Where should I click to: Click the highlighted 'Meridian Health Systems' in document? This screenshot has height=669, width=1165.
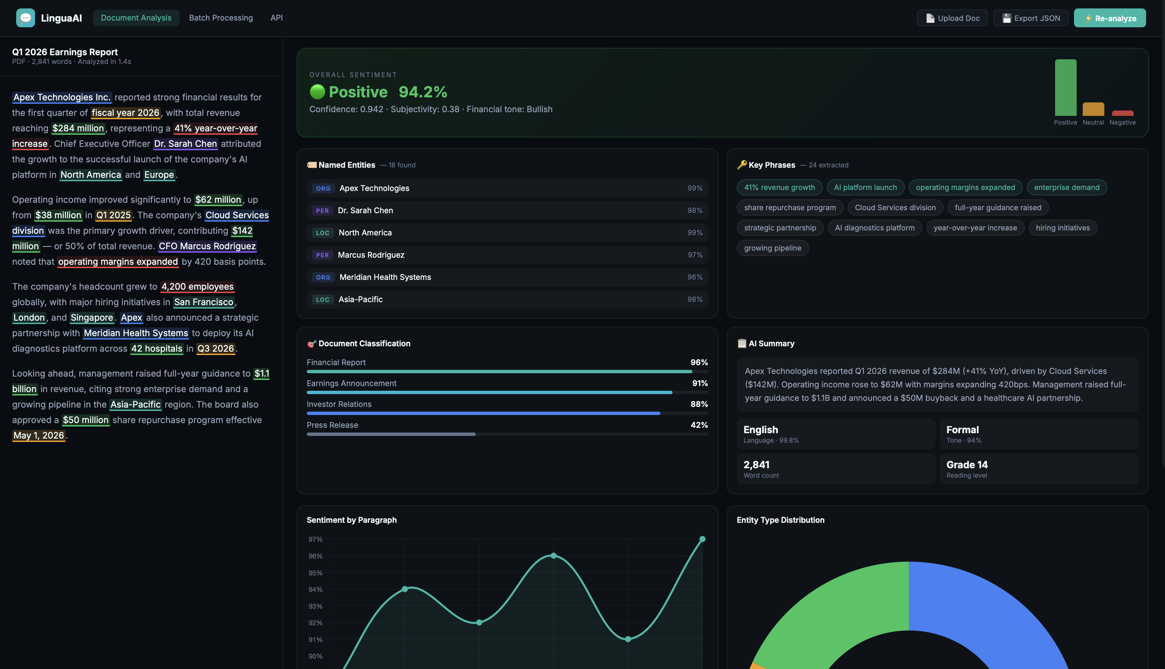pyautogui.click(x=136, y=333)
